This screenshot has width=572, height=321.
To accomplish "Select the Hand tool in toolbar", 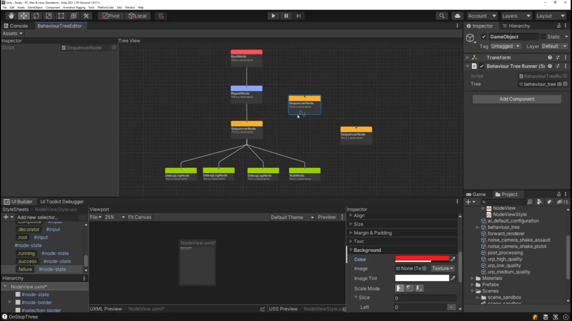I will point(11,16).
